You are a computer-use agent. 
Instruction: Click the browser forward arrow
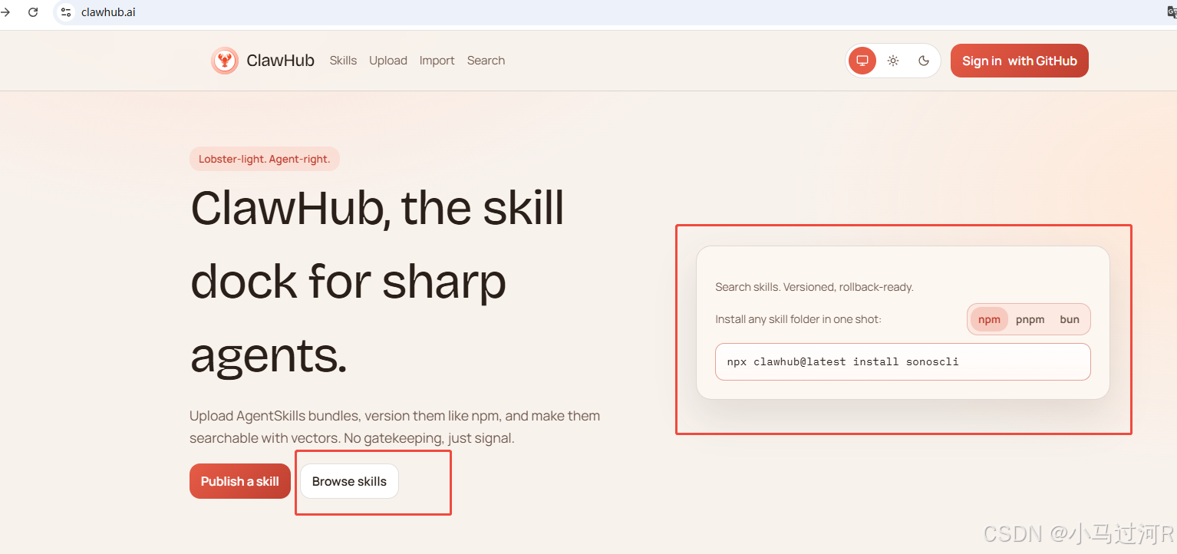(x=6, y=12)
